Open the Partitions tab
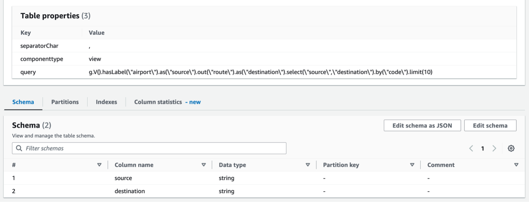This screenshot has height=203, width=529. (65, 102)
